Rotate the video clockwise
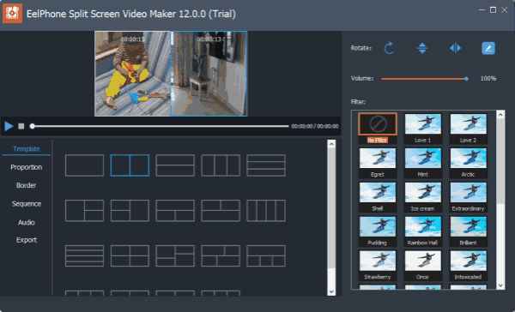Screen dimensions: 515x312 pyautogui.click(x=389, y=48)
